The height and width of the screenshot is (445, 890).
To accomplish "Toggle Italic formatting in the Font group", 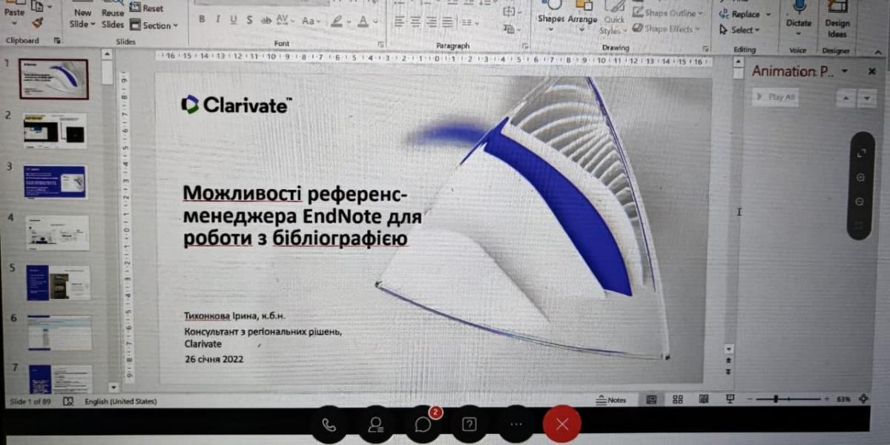I will (x=218, y=20).
